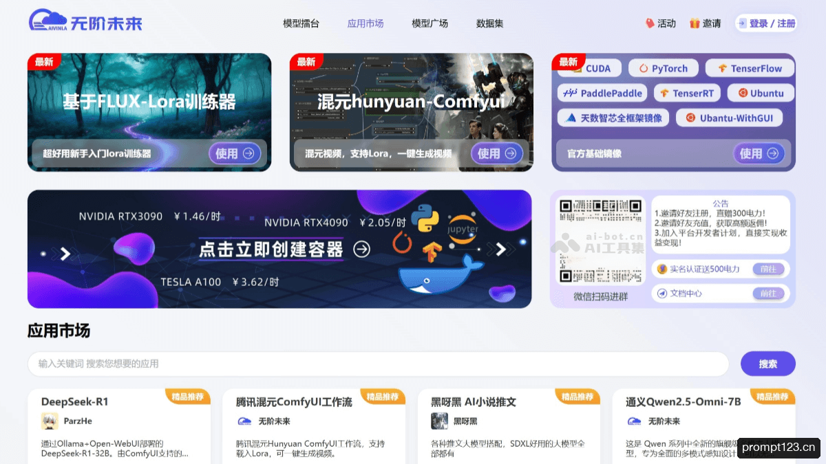
Task: Select the 天数智芯全框架镜像 chip
Action: (x=613, y=118)
